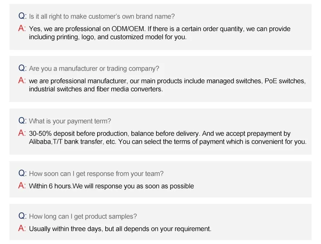Click the red A beside the 'three days' answer
This screenshot has width=321, height=244.
coord(22,228)
